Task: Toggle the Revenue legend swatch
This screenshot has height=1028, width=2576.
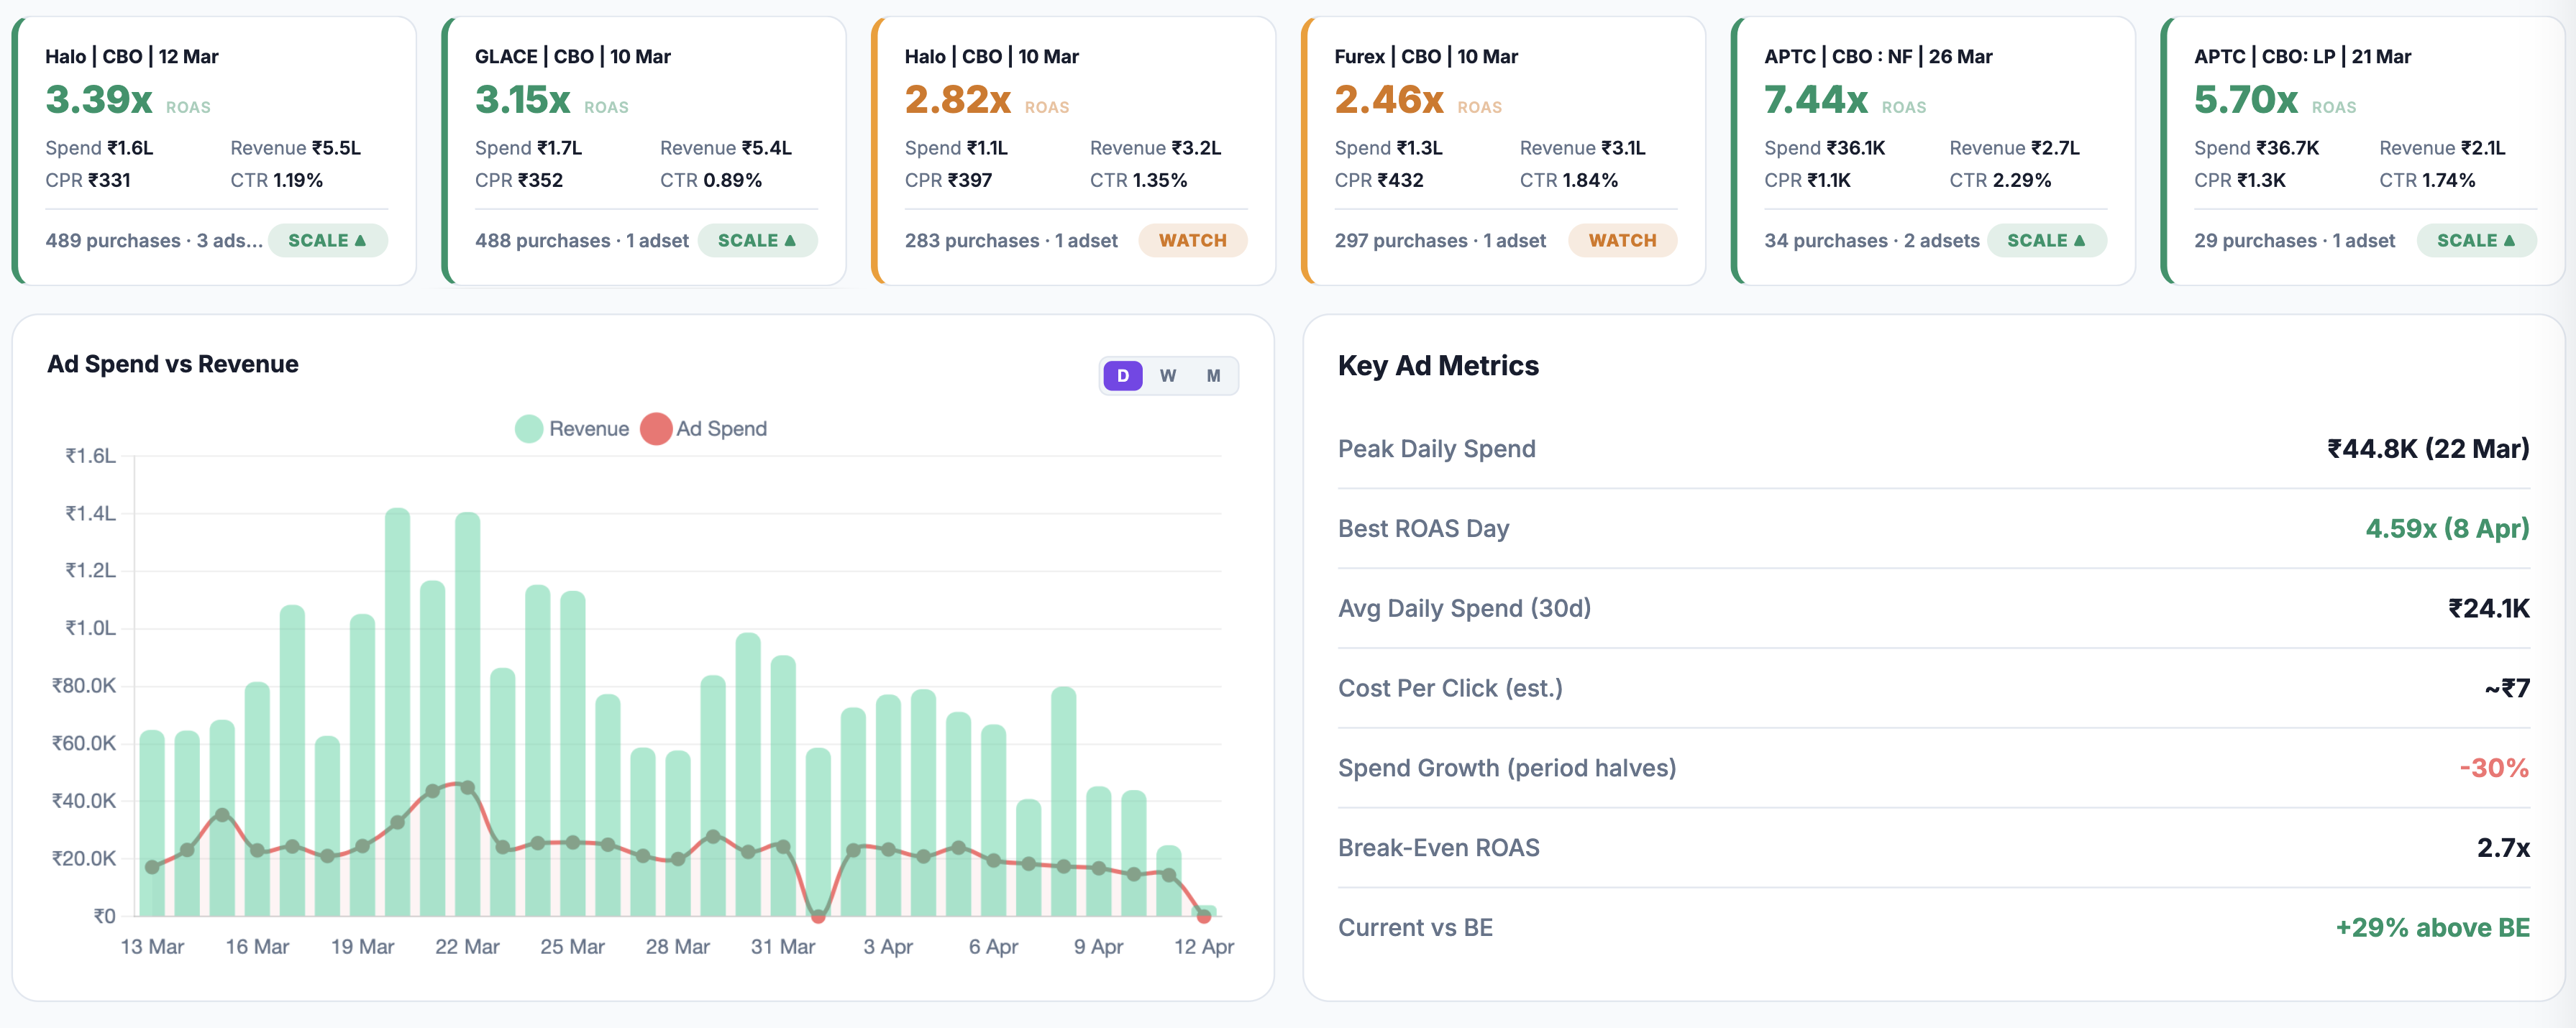Action: (x=529, y=429)
